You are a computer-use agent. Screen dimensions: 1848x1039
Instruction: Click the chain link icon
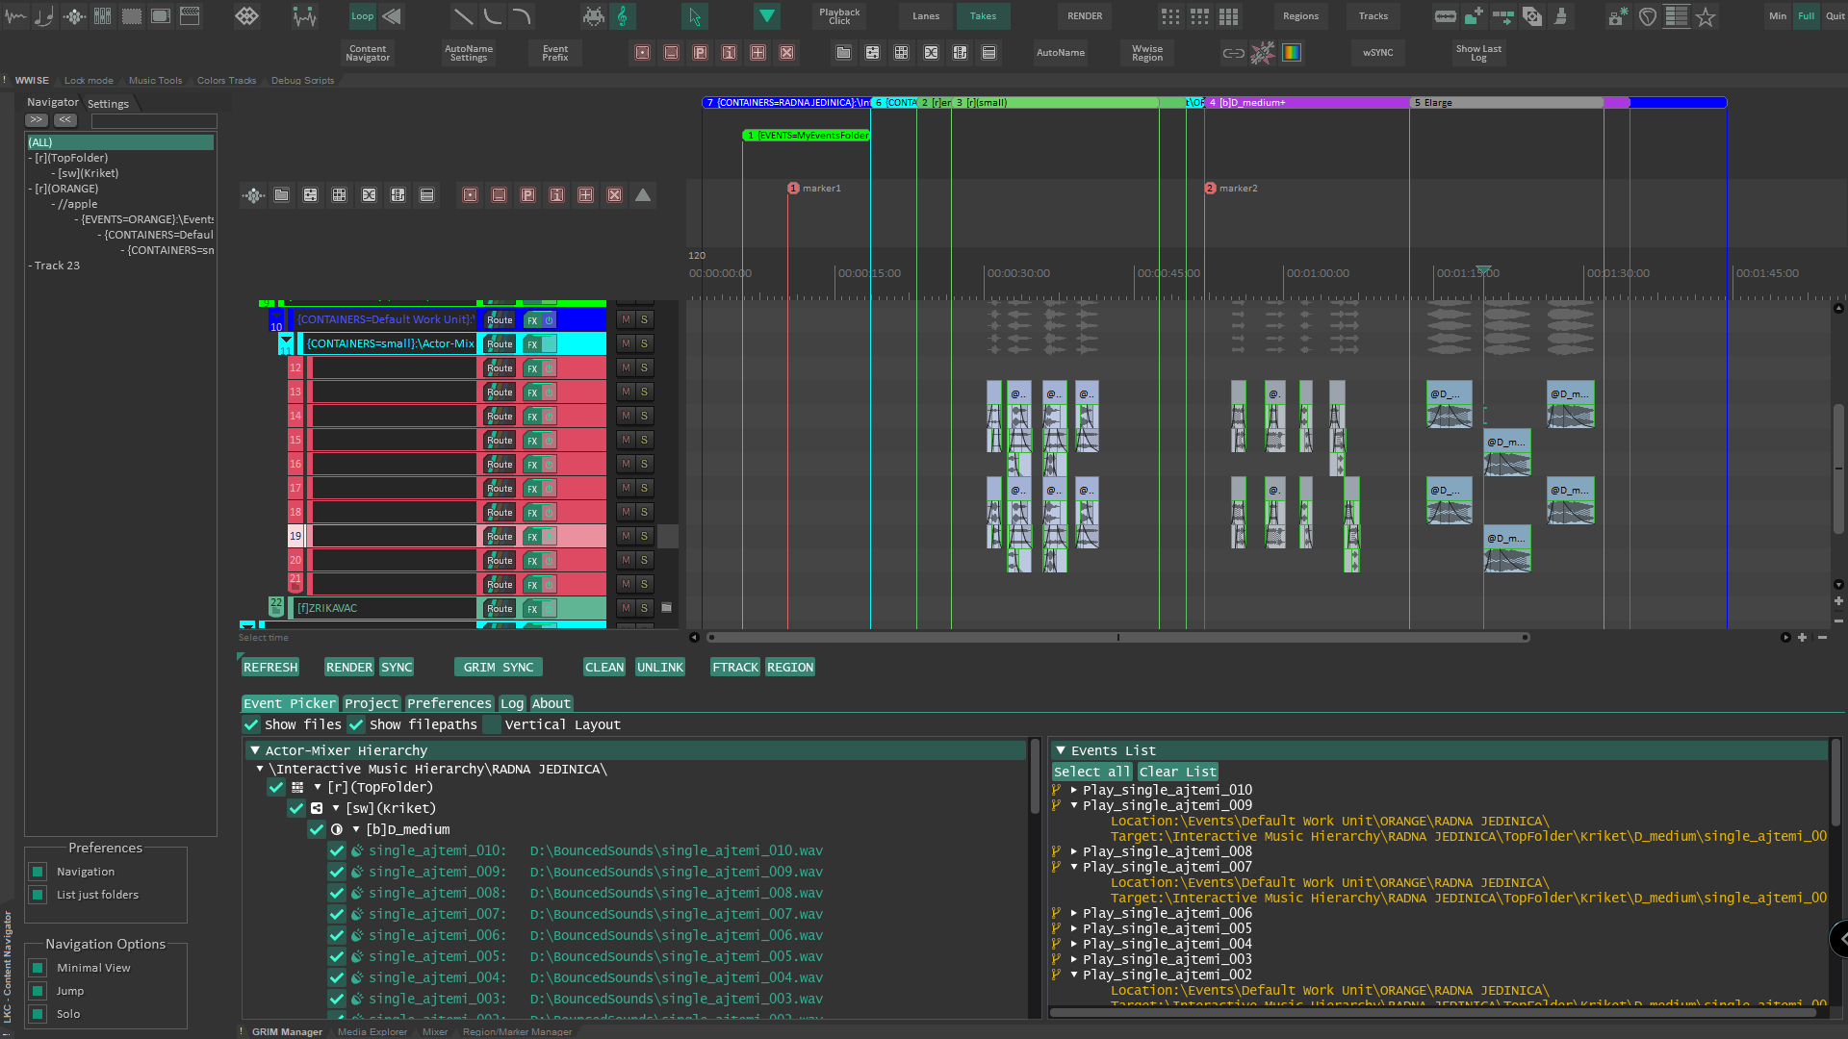[x=1234, y=53]
